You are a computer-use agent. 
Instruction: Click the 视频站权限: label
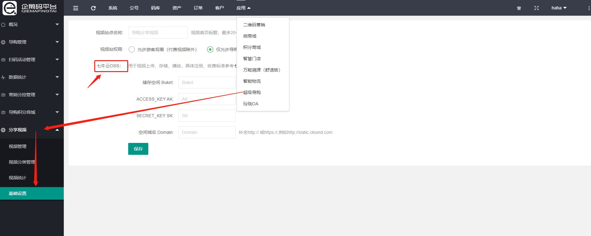click(112, 49)
